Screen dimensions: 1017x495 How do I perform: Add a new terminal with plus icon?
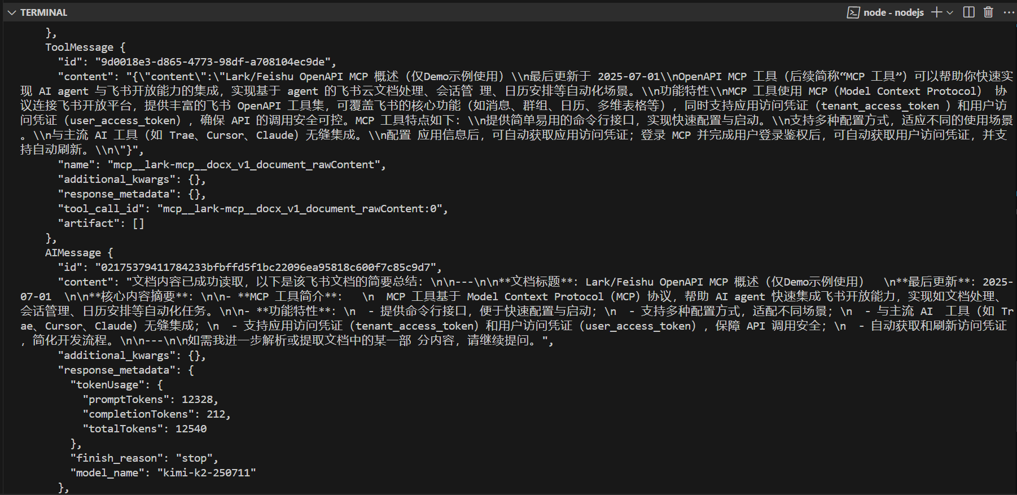pos(936,12)
